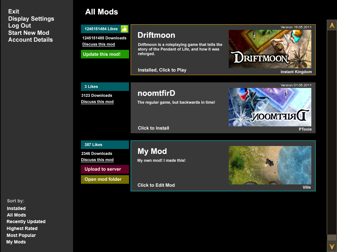Filter list to Recently Updated mods
Image resolution: width=337 pixels, height=252 pixels.
point(26,221)
